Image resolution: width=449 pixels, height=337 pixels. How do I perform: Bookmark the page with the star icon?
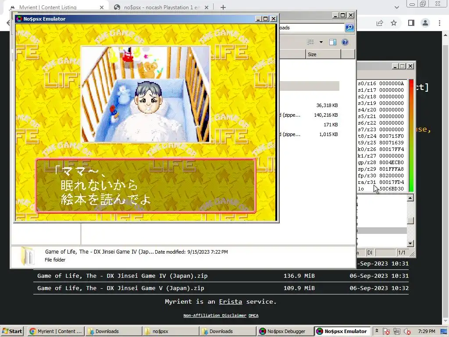point(394,23)
